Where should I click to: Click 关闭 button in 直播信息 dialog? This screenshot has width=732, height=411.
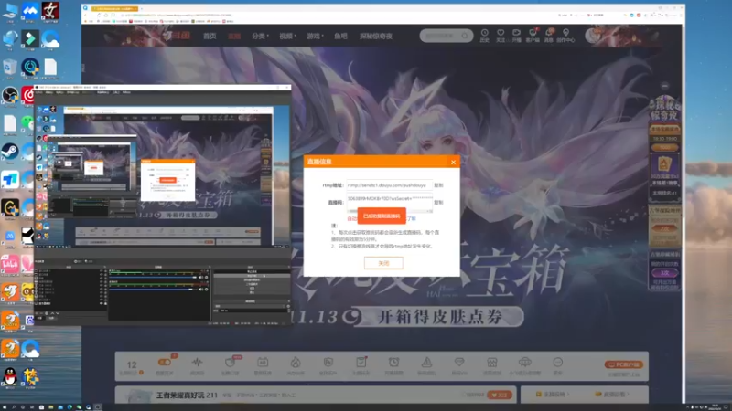tap(383, 263)
